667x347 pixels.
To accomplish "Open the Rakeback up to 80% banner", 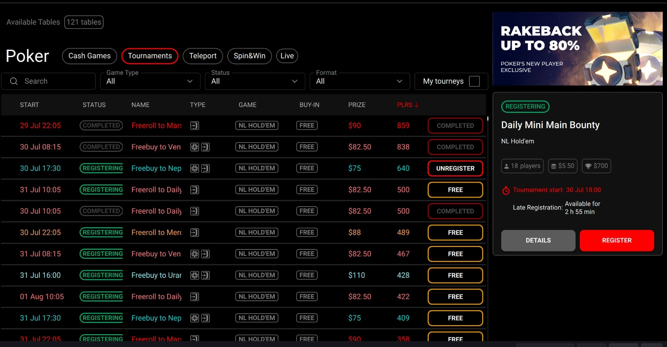I will click(577, 49).
